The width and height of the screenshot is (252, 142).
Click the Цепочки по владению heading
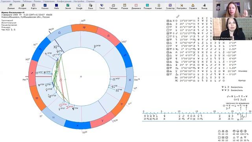(x=237, y=103)
